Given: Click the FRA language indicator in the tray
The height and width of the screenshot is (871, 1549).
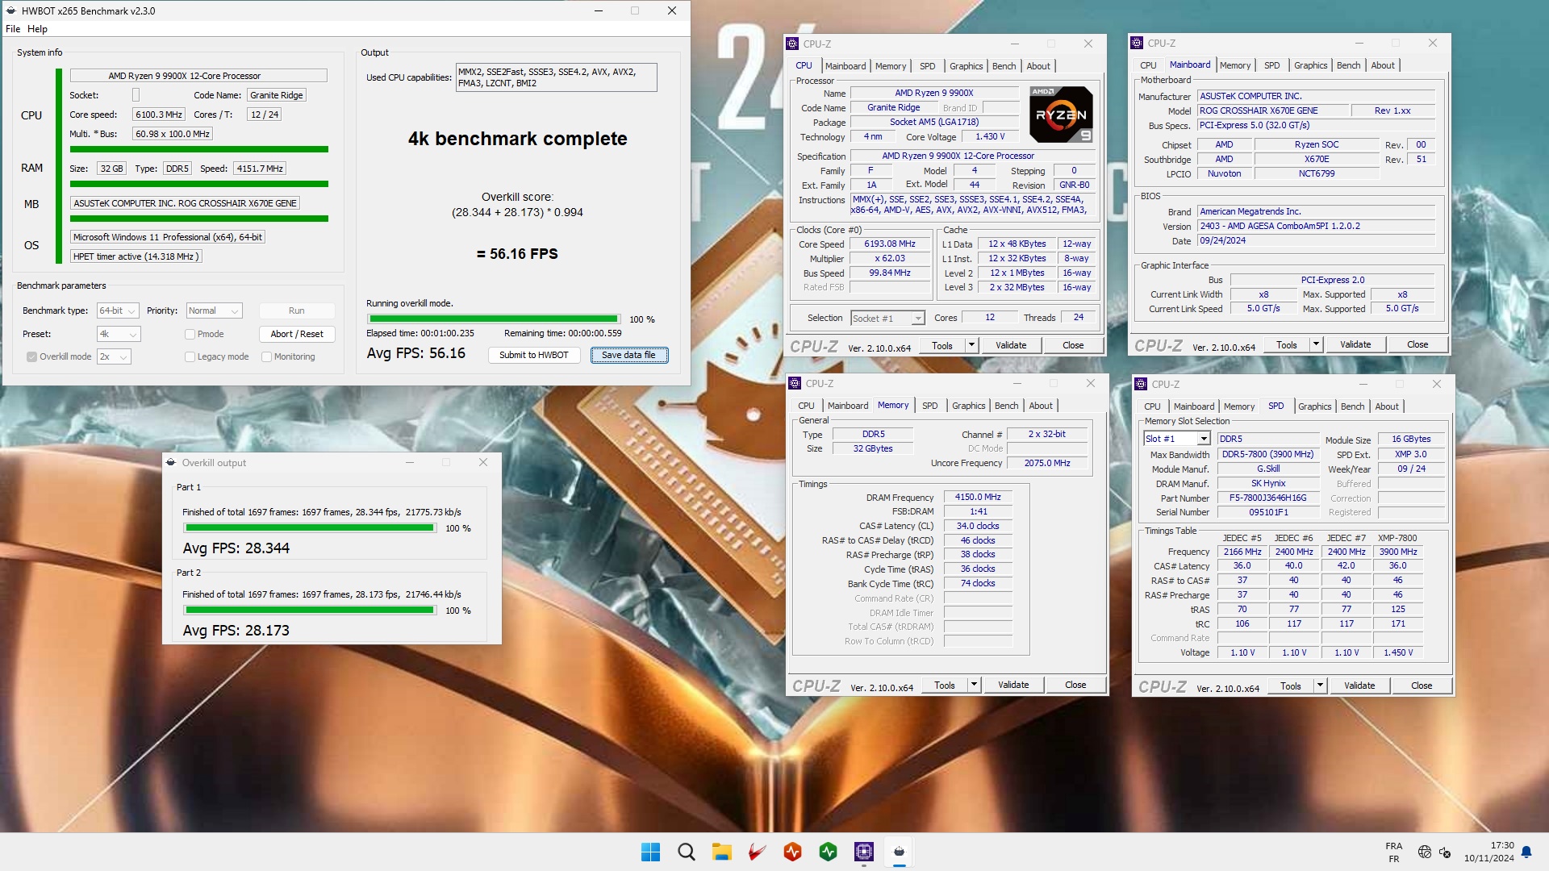Looking at the screenshot, I should click(x=1394, y=852).
